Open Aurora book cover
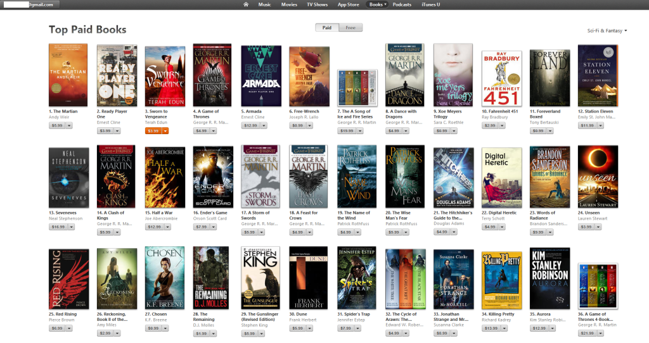 click(x=549, y=278)
